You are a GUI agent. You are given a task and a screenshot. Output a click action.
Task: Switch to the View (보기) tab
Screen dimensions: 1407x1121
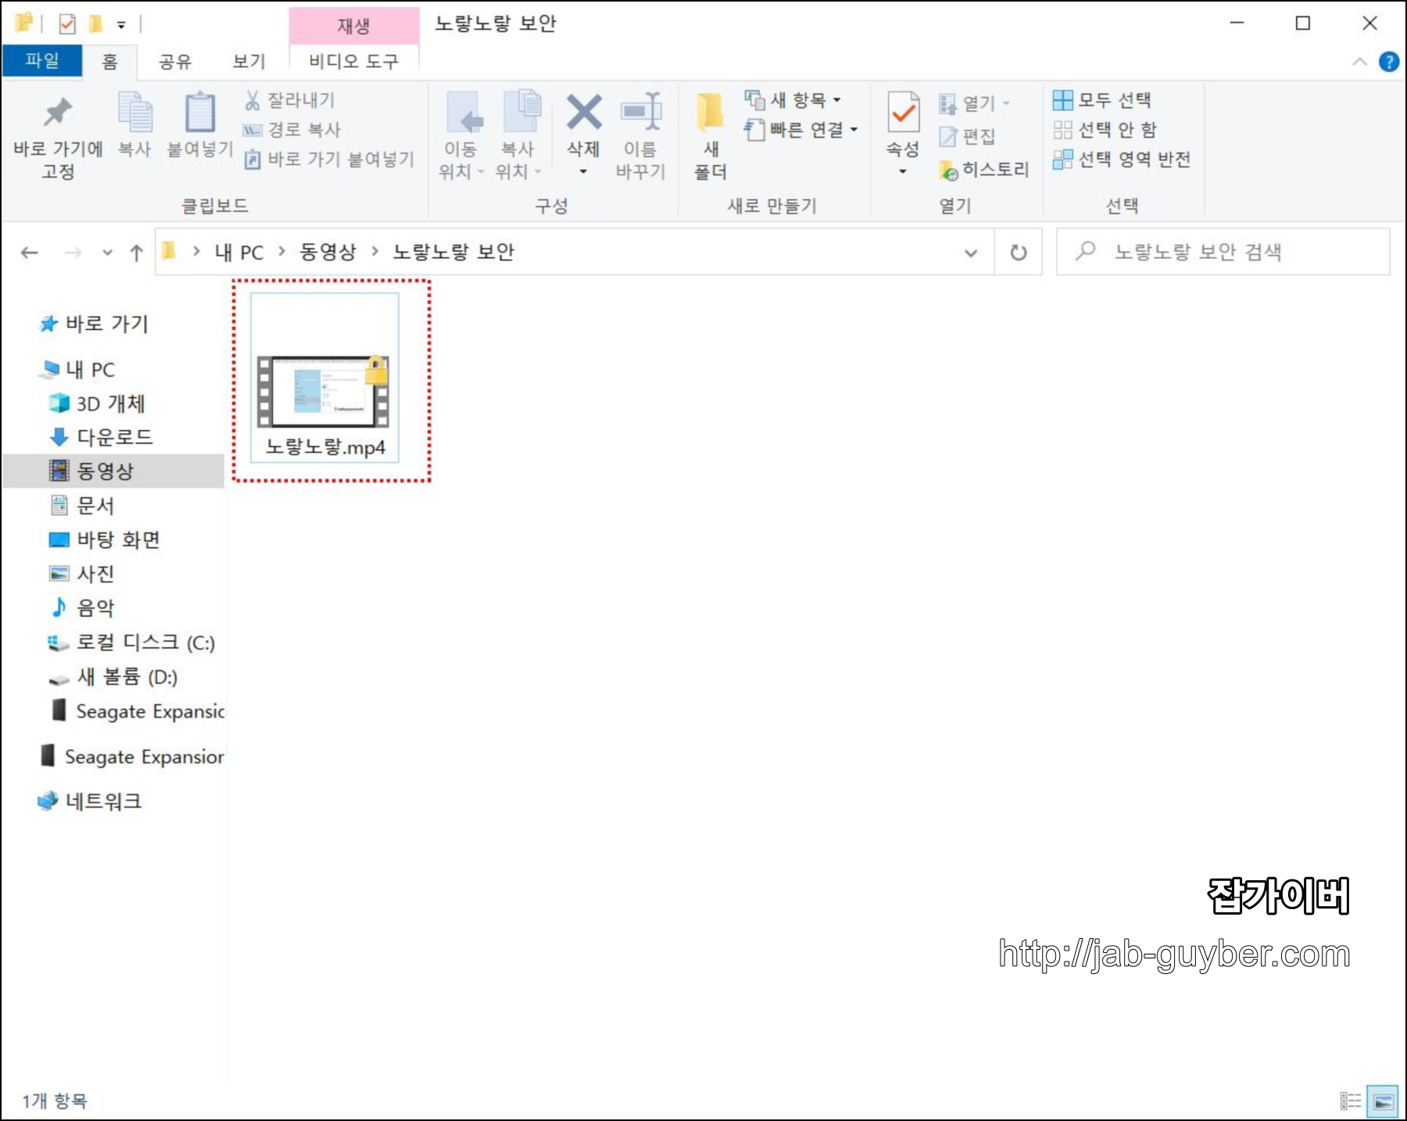tap(249, 62)
